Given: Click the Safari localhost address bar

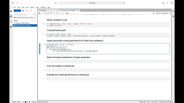Looking at the screenshot, I should click(92, 3).
